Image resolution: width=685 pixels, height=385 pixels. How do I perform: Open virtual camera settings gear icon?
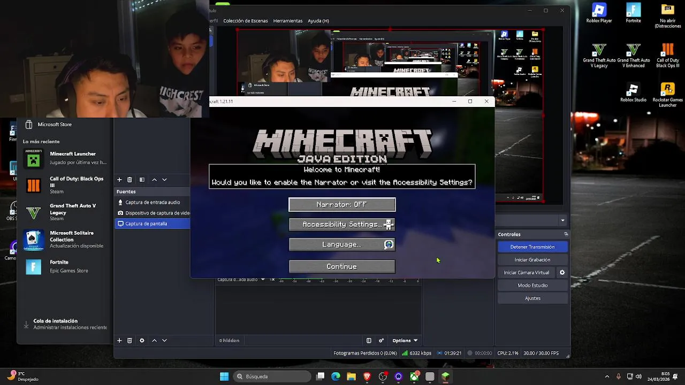pyautogui.click(x=562, y=273)
